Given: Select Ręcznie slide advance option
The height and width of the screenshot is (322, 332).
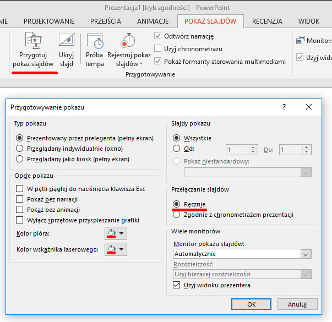Looking at the screenshot, I should point(176,204).
